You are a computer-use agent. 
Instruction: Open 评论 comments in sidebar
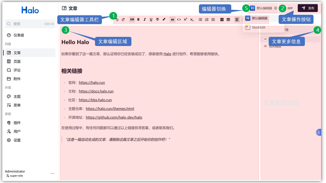30,70
